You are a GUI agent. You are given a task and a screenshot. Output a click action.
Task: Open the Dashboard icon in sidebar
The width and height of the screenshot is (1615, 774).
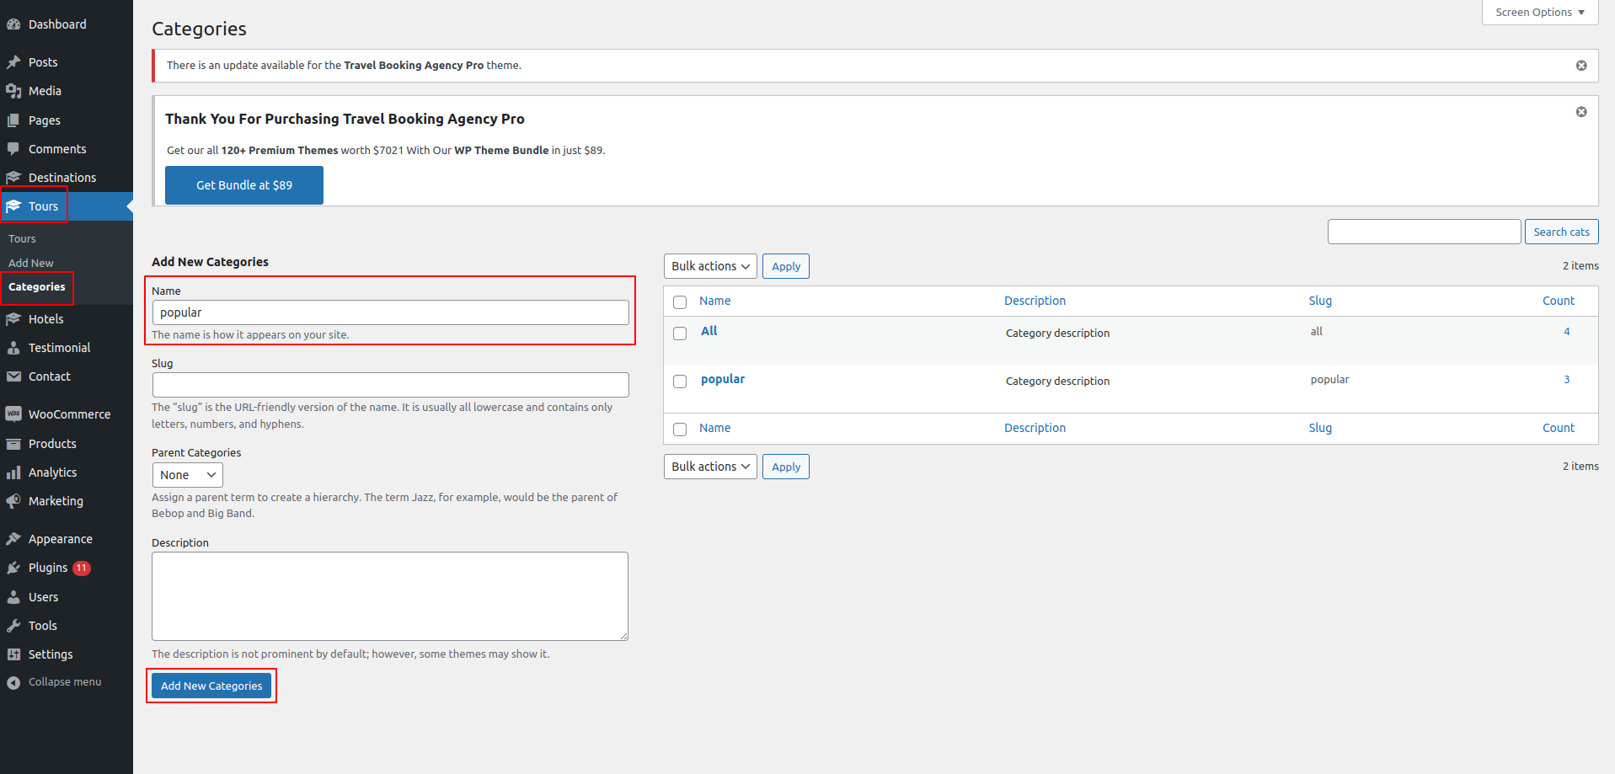pos(13,24)
